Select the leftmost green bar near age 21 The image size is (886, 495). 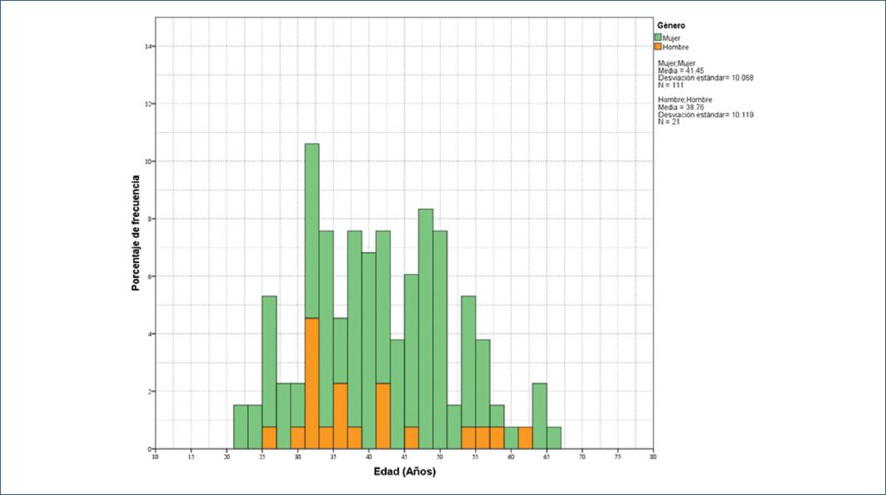240,427
